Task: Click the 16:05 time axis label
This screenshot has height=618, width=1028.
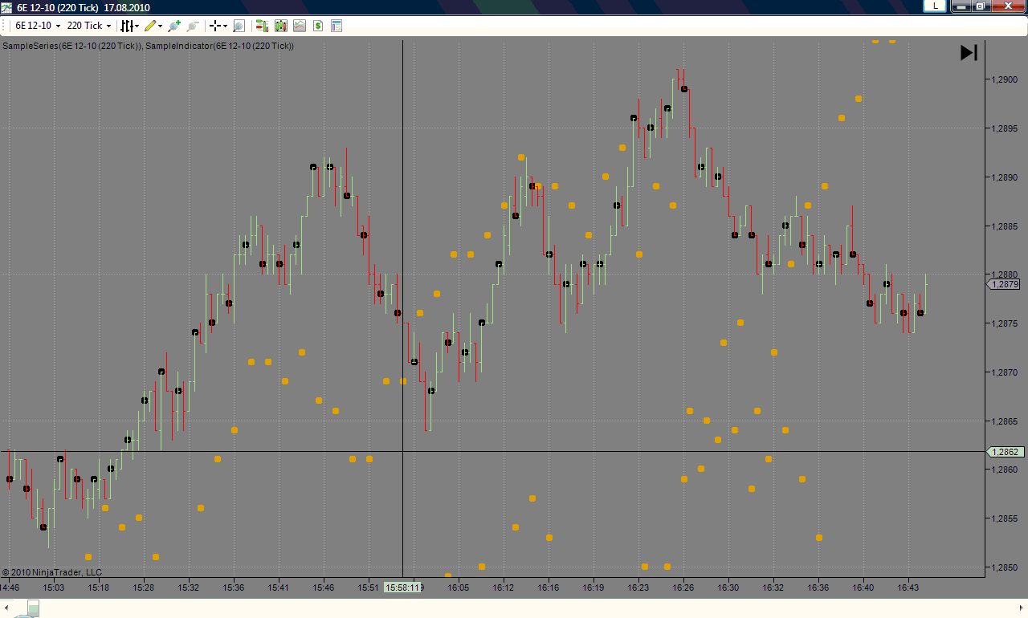Action: (459, 588)
